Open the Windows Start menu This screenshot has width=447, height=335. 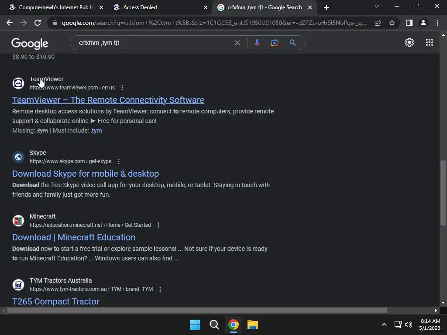pos(195,325)
